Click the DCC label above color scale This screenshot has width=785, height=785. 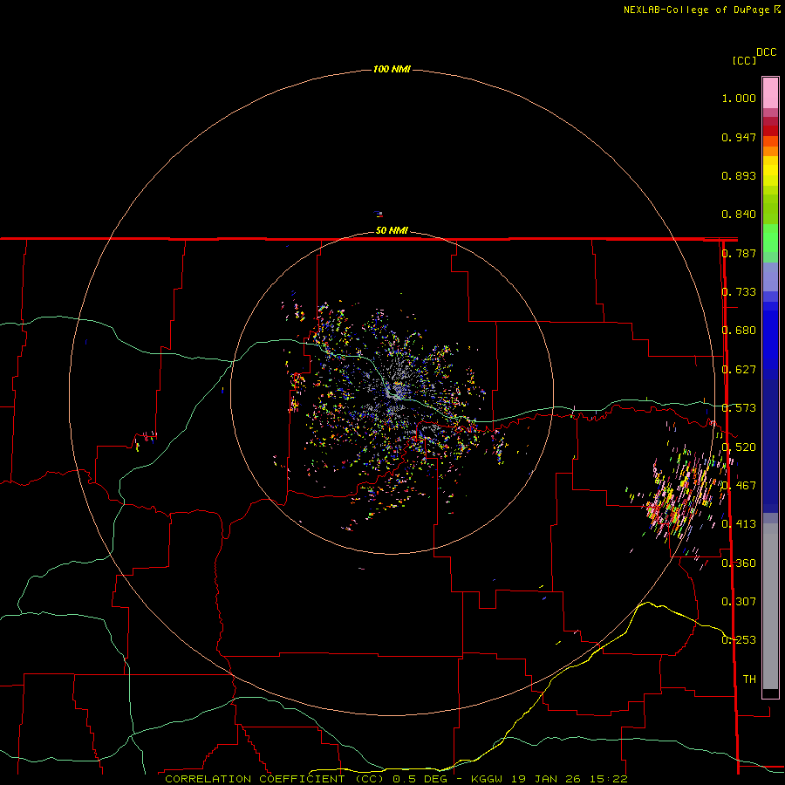pos(766,52)
